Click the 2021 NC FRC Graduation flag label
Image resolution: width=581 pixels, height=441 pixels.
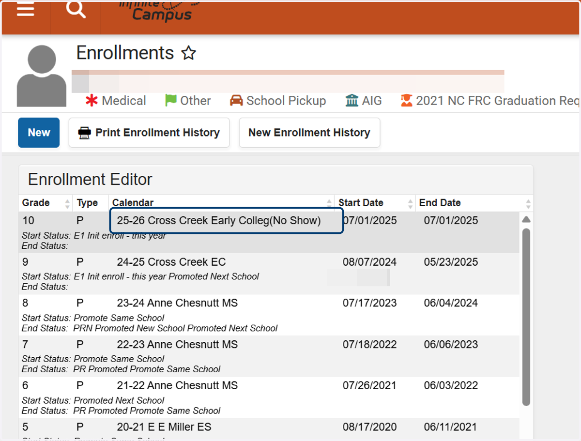pos(497,101)
